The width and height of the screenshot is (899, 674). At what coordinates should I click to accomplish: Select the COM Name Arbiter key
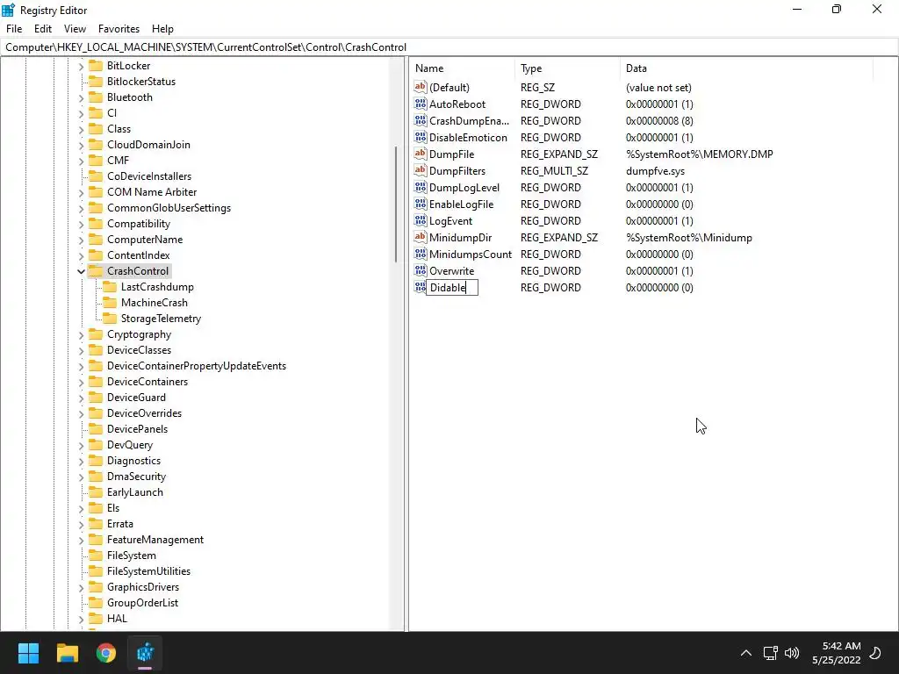coord(151,192)
